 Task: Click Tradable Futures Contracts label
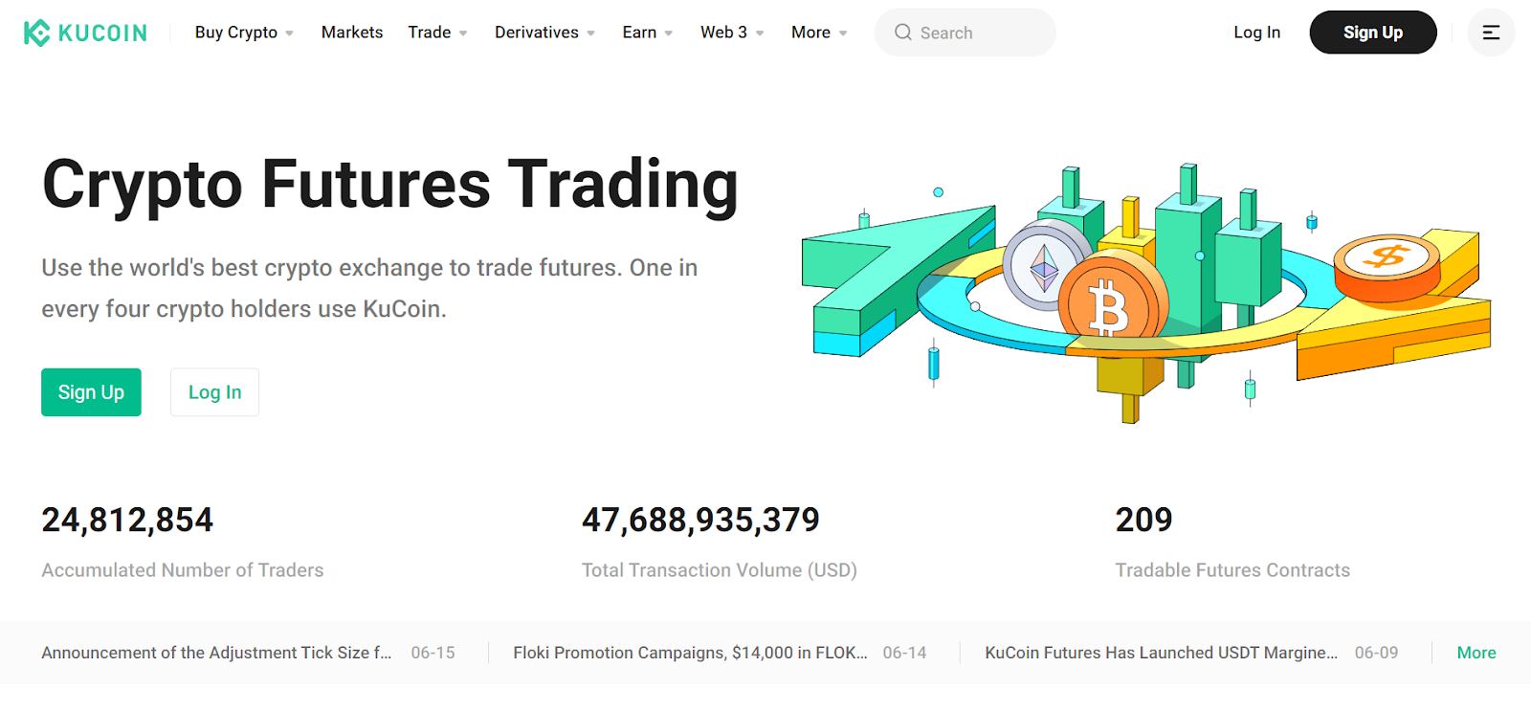[x=1232, y=570]
